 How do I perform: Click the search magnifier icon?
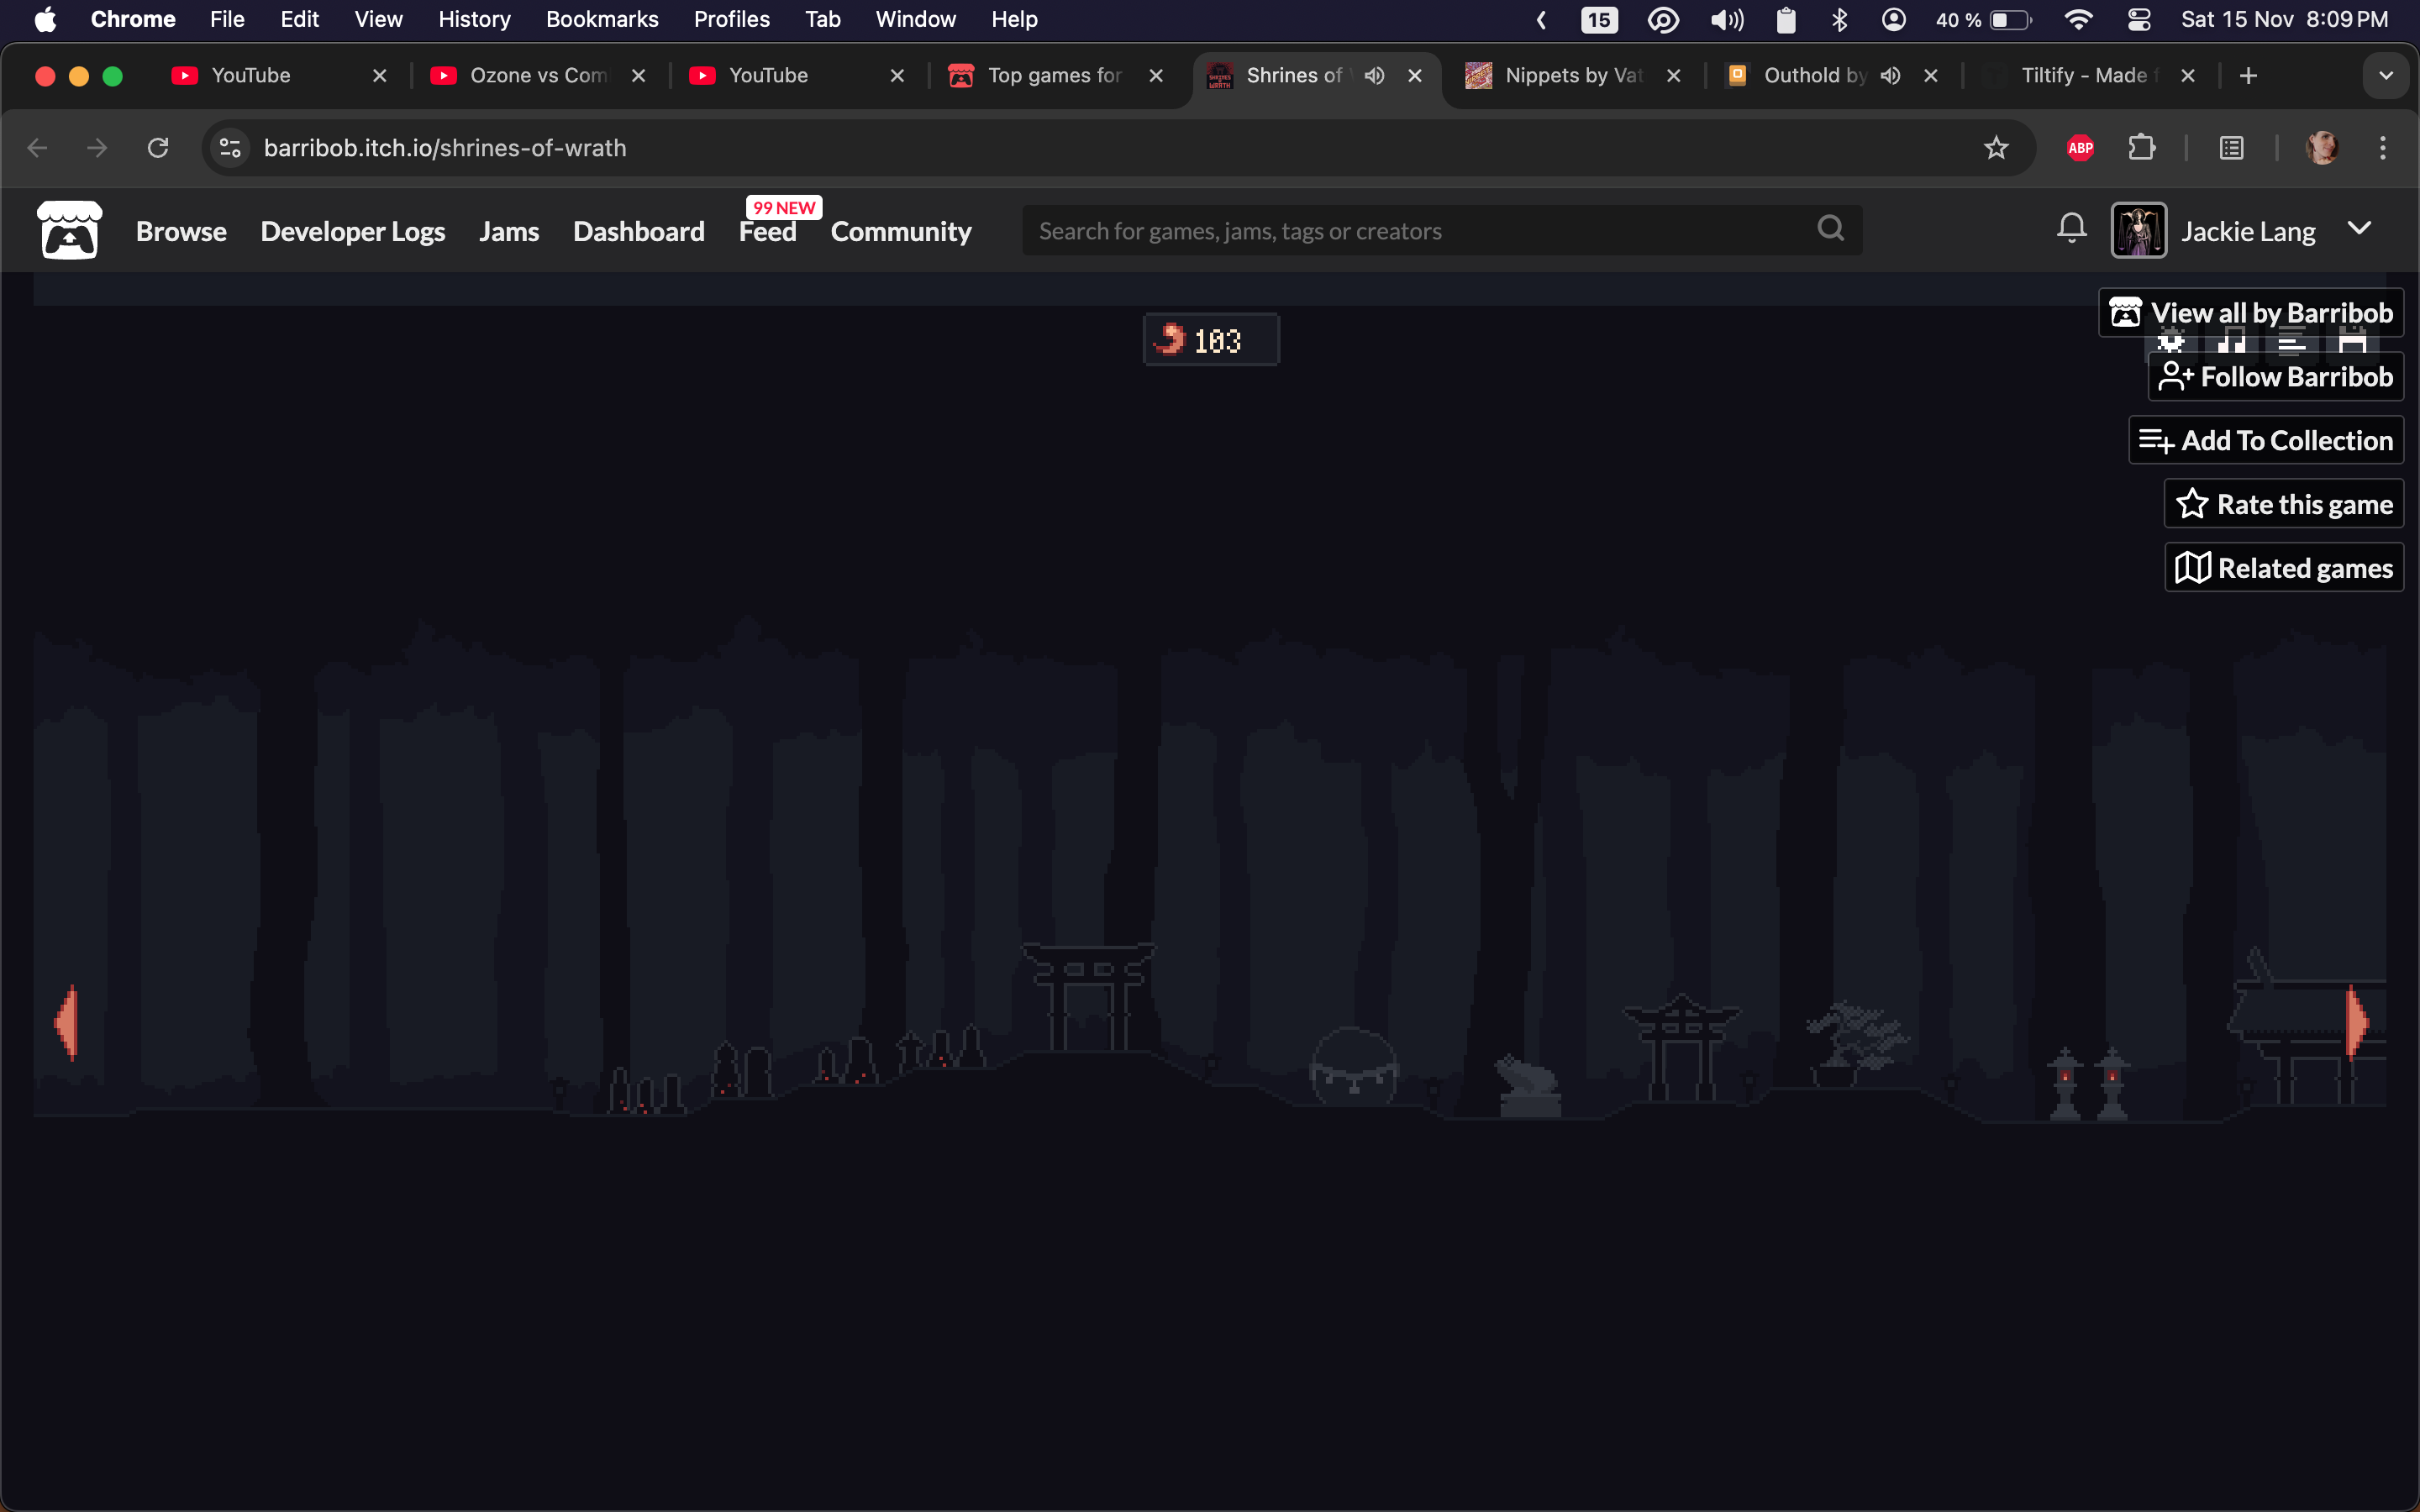pos(1830,229)
